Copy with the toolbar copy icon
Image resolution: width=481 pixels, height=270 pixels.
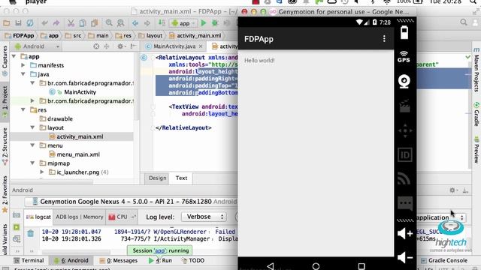pyautogui.click(x=83, y=23)
